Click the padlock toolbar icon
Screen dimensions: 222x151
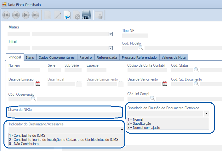pyautogui.click(x=99, y=15)
